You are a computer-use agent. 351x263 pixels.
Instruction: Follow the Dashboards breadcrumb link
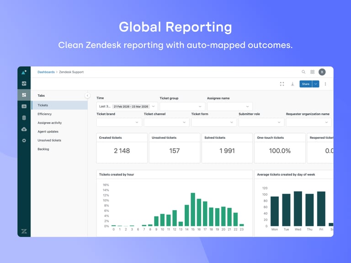pos(46,72)
